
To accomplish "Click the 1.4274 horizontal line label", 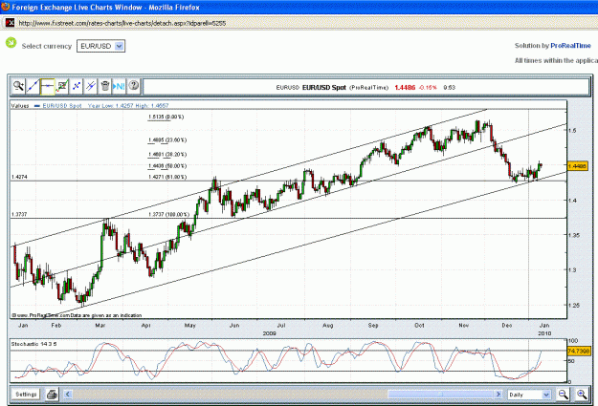I will [x=19, y=177].
